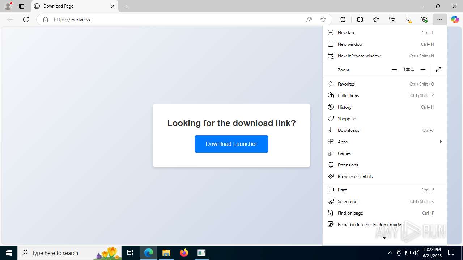Open Favorites toolbar button
This screenshot has width=463, height=260.
(x=376, y=19)
